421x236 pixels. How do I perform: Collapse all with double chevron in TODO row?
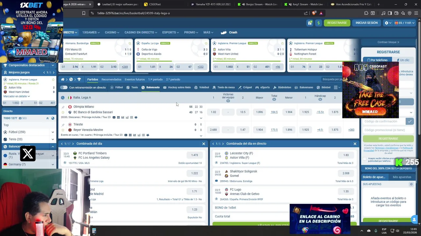point(47,118)
